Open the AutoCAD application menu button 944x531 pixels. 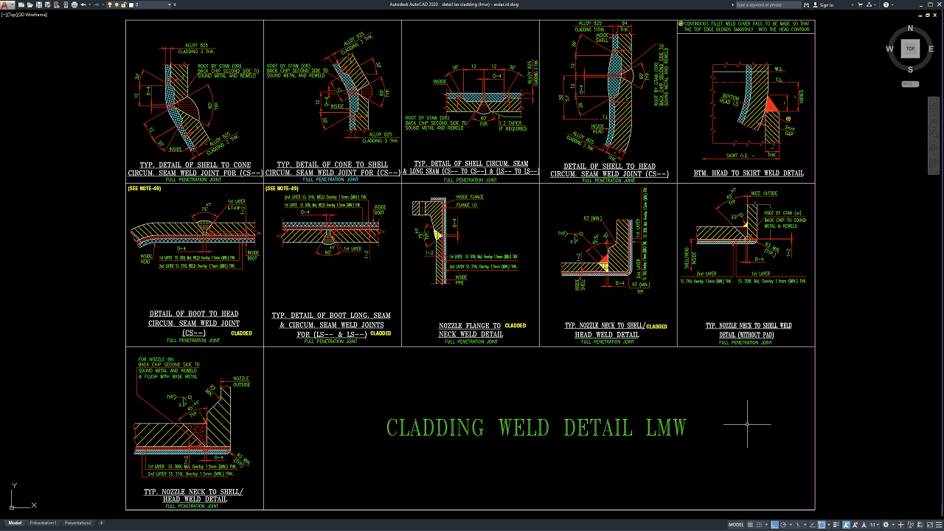tap(6, 5)
